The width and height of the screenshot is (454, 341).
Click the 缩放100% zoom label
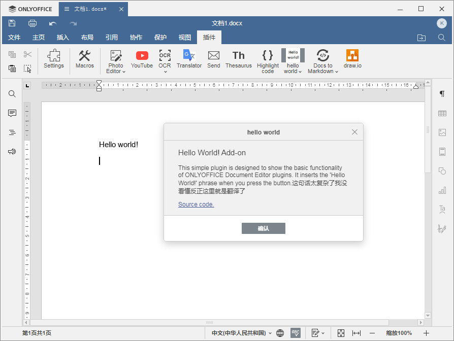tap(399, 333)
